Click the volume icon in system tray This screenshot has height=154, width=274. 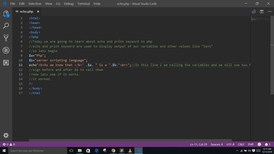pyautogui.click(x=249, y=151)
